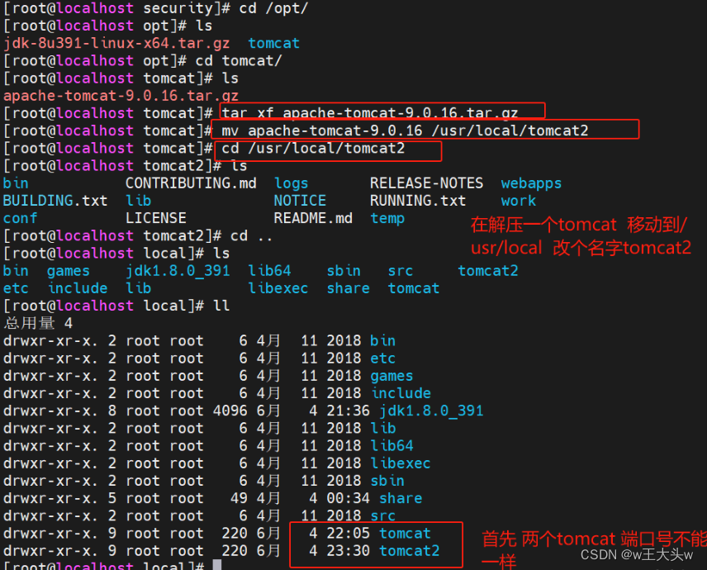Screen dimensions: 707x570
Task: Click the '总用量 4' line
Action: click(x=38, y=323)
